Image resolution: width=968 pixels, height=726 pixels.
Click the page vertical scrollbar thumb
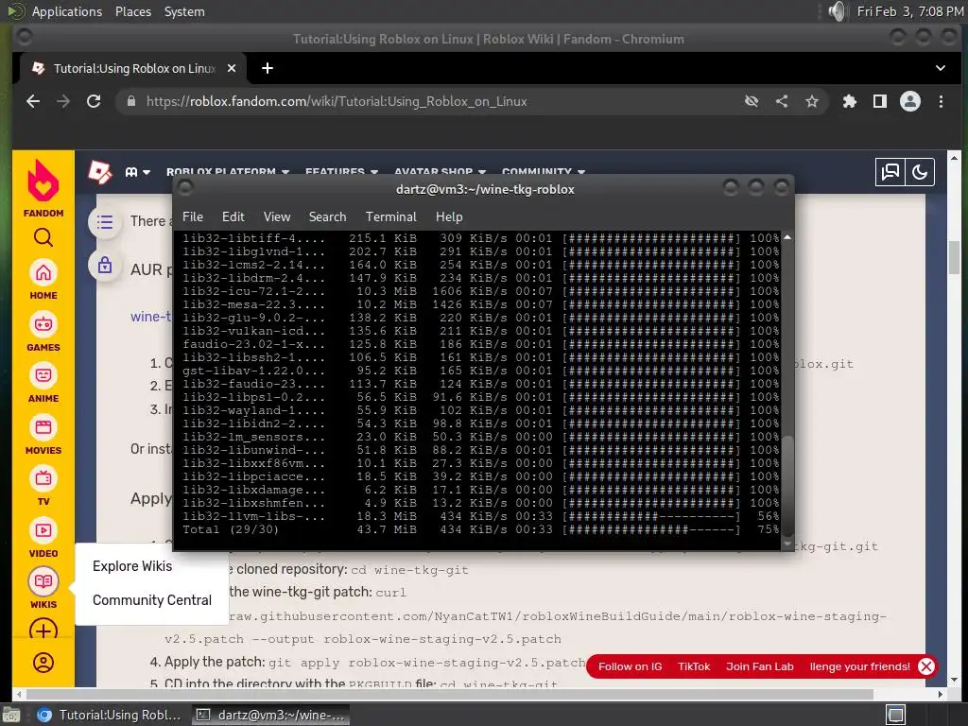(x=955, y=257)
